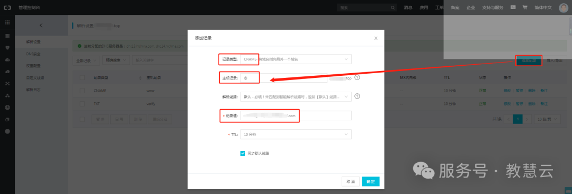Click the bulk 更换分组 button below the table
This screenshot has width=572, height=194.
(159, 119)
